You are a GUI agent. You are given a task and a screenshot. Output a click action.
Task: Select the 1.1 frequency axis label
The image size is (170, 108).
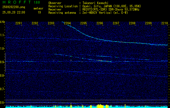[x=2, y=35]
